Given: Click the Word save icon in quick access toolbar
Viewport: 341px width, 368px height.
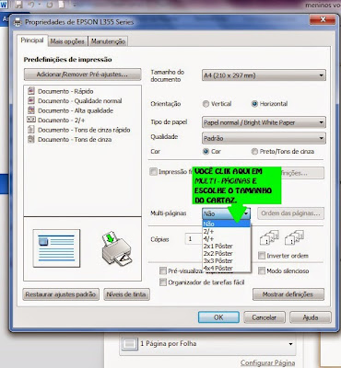Looking at the screenshot, I should click(x=19, y=5).
